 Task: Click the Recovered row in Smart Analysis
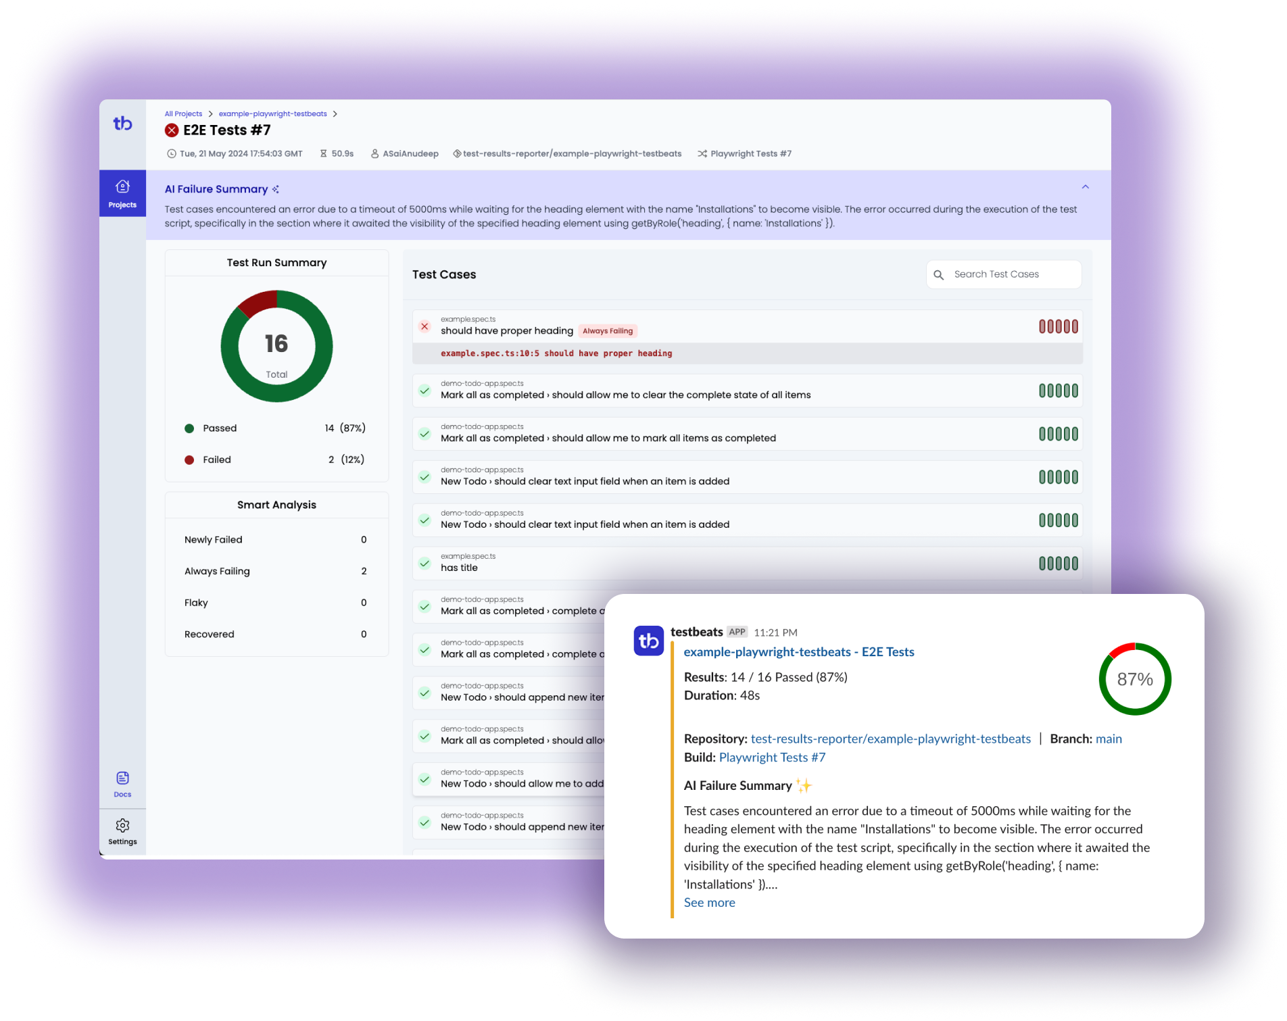(276, 634)
